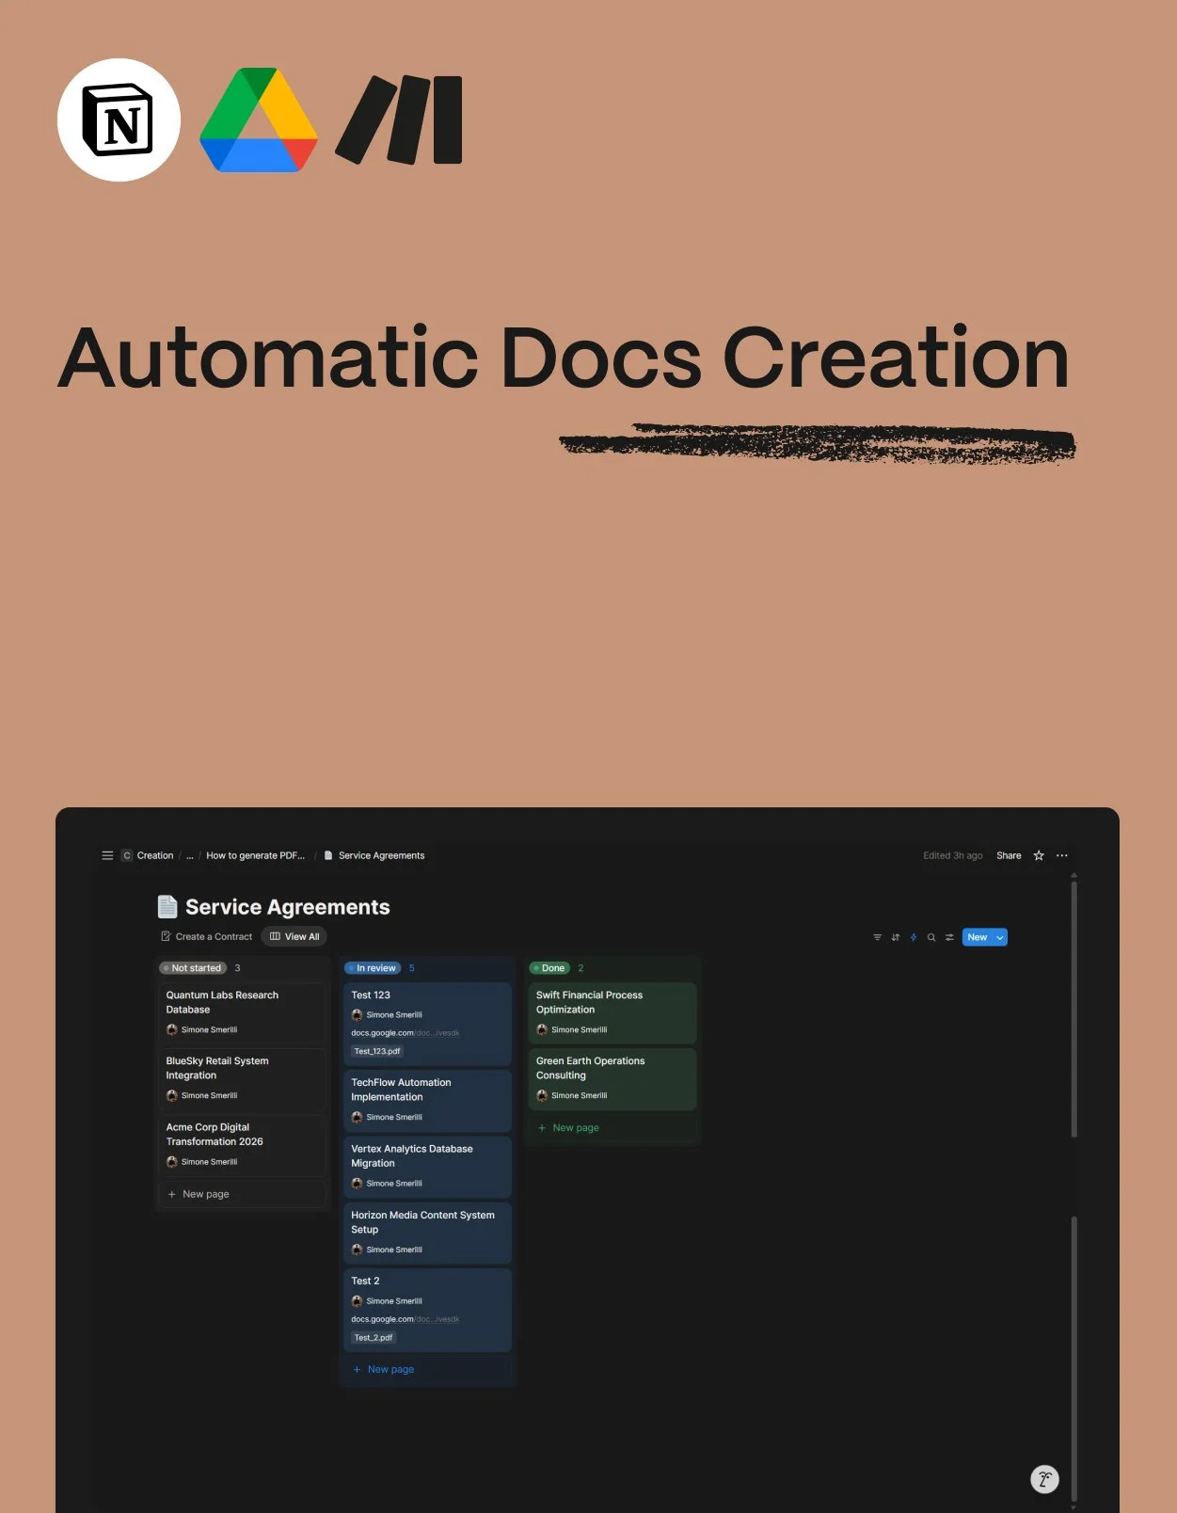Viewport: 1177px width, 1513px height.
Task: Open the Swift Financial Process Optimization card
Action: (x=612, y=1012)
